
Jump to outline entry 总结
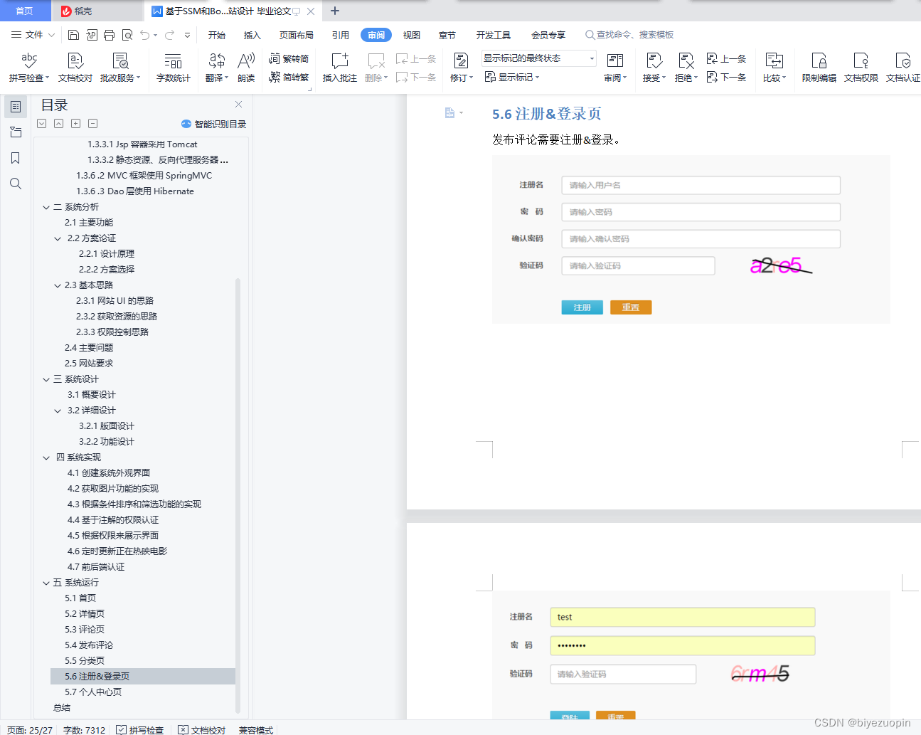click(62, 708)
